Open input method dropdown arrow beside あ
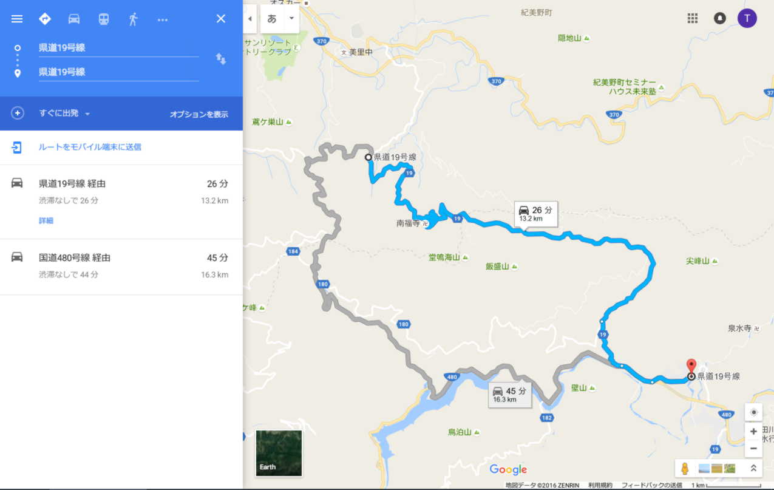Viewport: 774px width, 490px height. click(x=291, y=18)
